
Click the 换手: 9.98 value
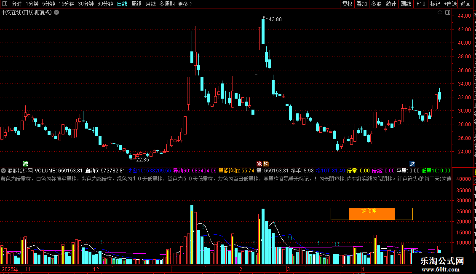click(x=302, y=171)
